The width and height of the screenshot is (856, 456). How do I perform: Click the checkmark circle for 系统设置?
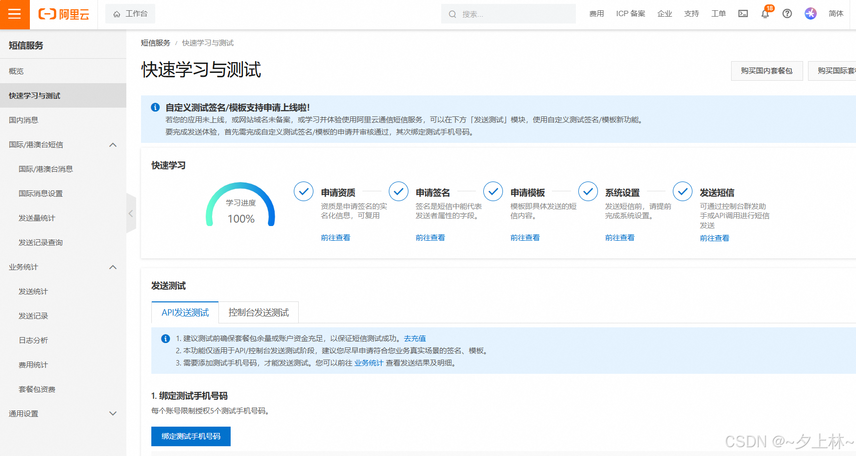tap(588, 191)
